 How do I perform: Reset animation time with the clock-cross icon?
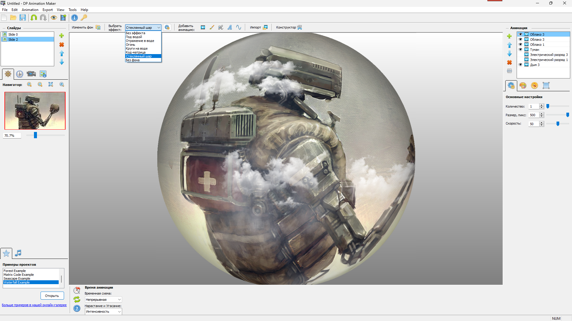pos(77,290)
